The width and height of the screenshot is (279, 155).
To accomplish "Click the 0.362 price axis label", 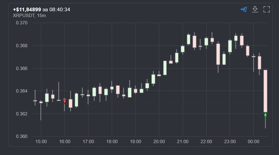I will [x=22, y=114].
